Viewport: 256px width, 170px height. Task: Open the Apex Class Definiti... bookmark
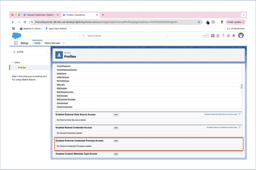click(57, 28)
